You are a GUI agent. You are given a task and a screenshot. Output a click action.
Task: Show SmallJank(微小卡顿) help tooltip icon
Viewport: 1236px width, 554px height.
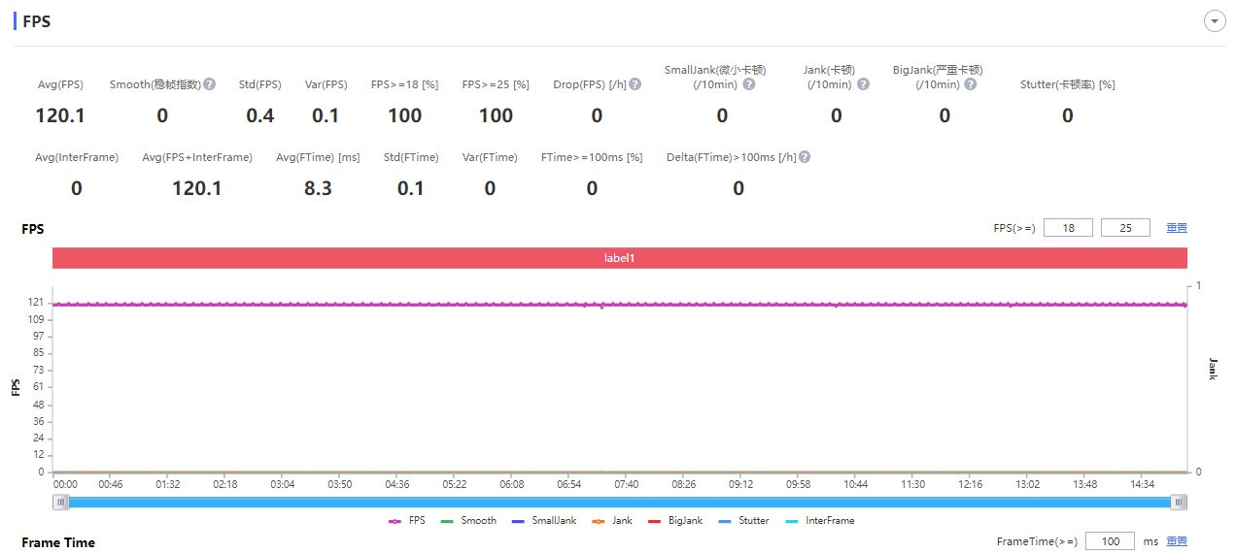(x=749, y=84)
